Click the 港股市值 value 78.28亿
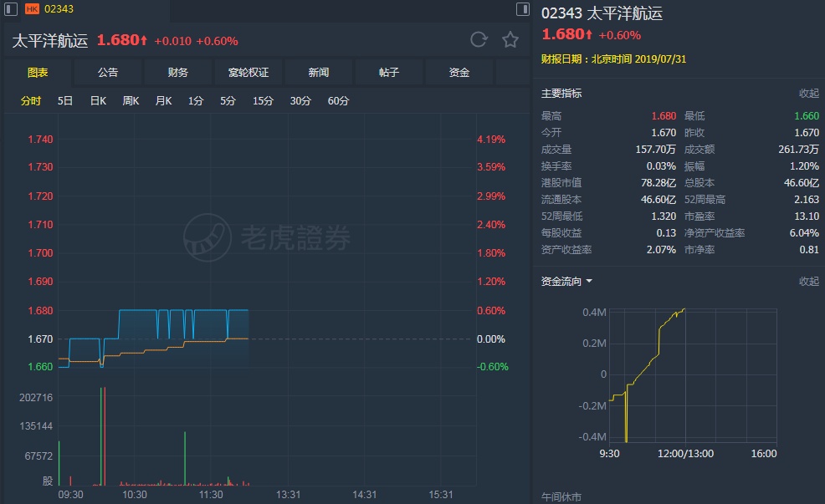This screenshot has height=504, width=825. [x=658, y=183]
